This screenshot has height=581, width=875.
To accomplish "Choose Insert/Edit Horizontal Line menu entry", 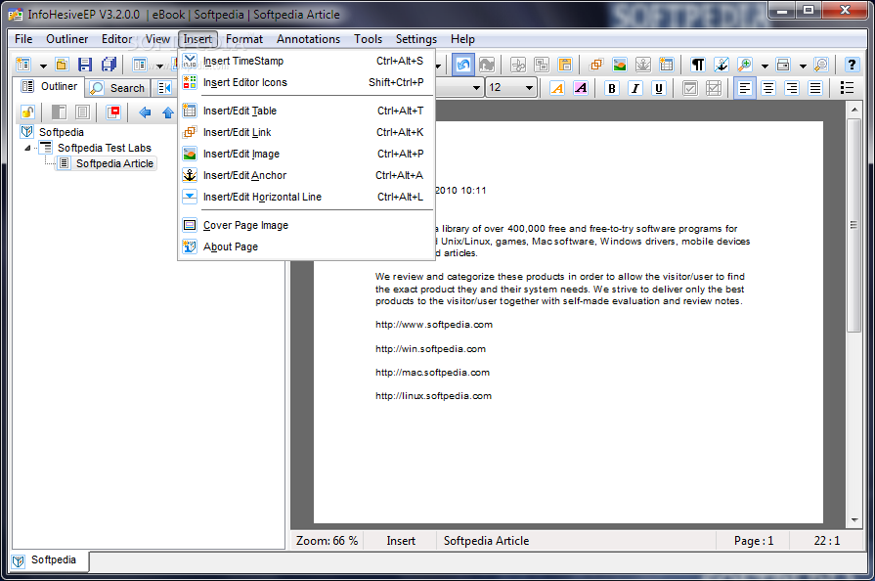I will pyautogui.click(x=305, y=197).
